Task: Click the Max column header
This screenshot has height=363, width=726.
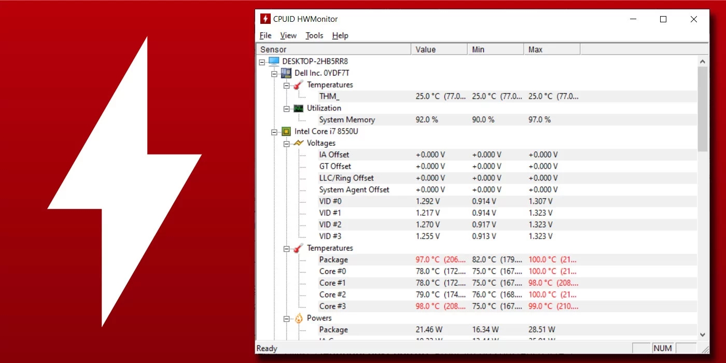Action: tap(552, 49)
